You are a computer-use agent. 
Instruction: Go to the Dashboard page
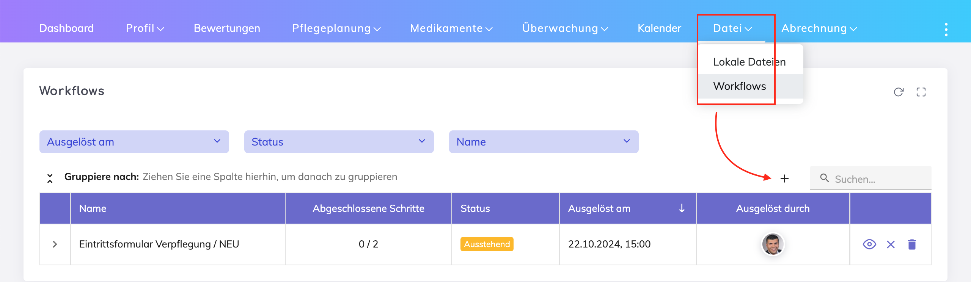66,28
